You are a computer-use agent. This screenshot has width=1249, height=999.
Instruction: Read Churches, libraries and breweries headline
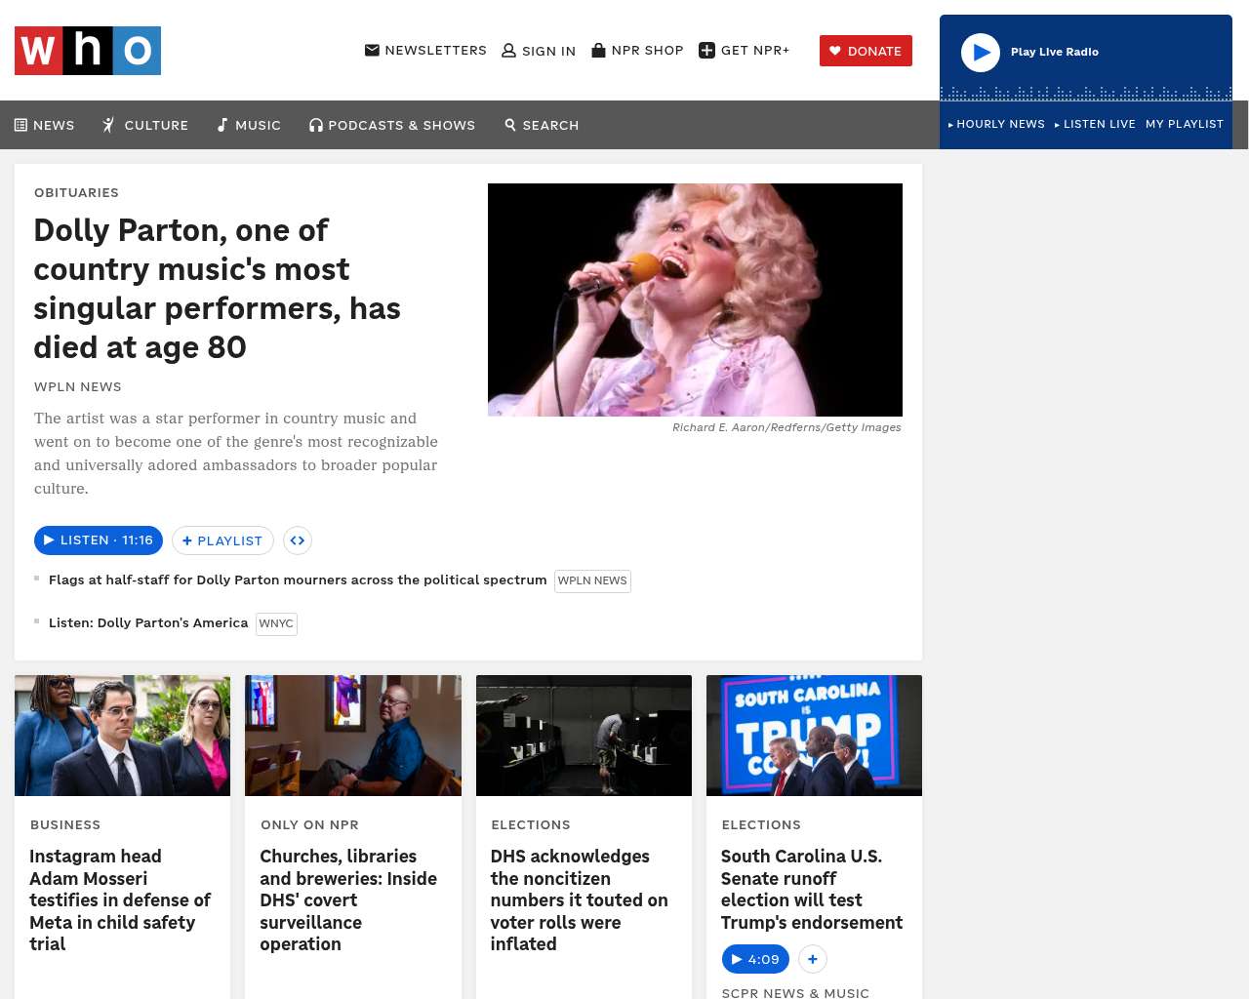click(348, 899)
